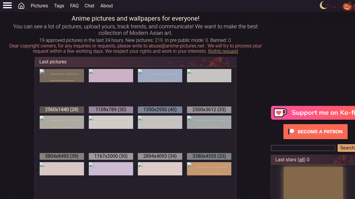The height and width of the screenshot is (199, 355).
Task: Open the FAQ page
Action: tap(74, 6)
